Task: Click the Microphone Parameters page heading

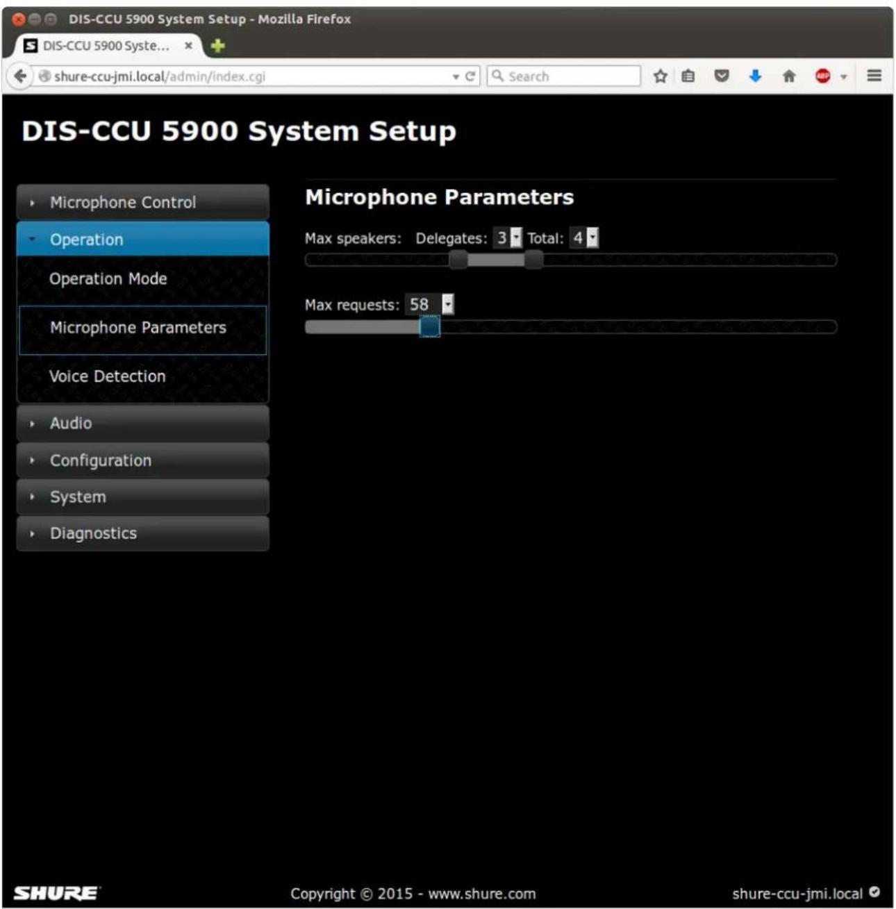Action: 440,197
